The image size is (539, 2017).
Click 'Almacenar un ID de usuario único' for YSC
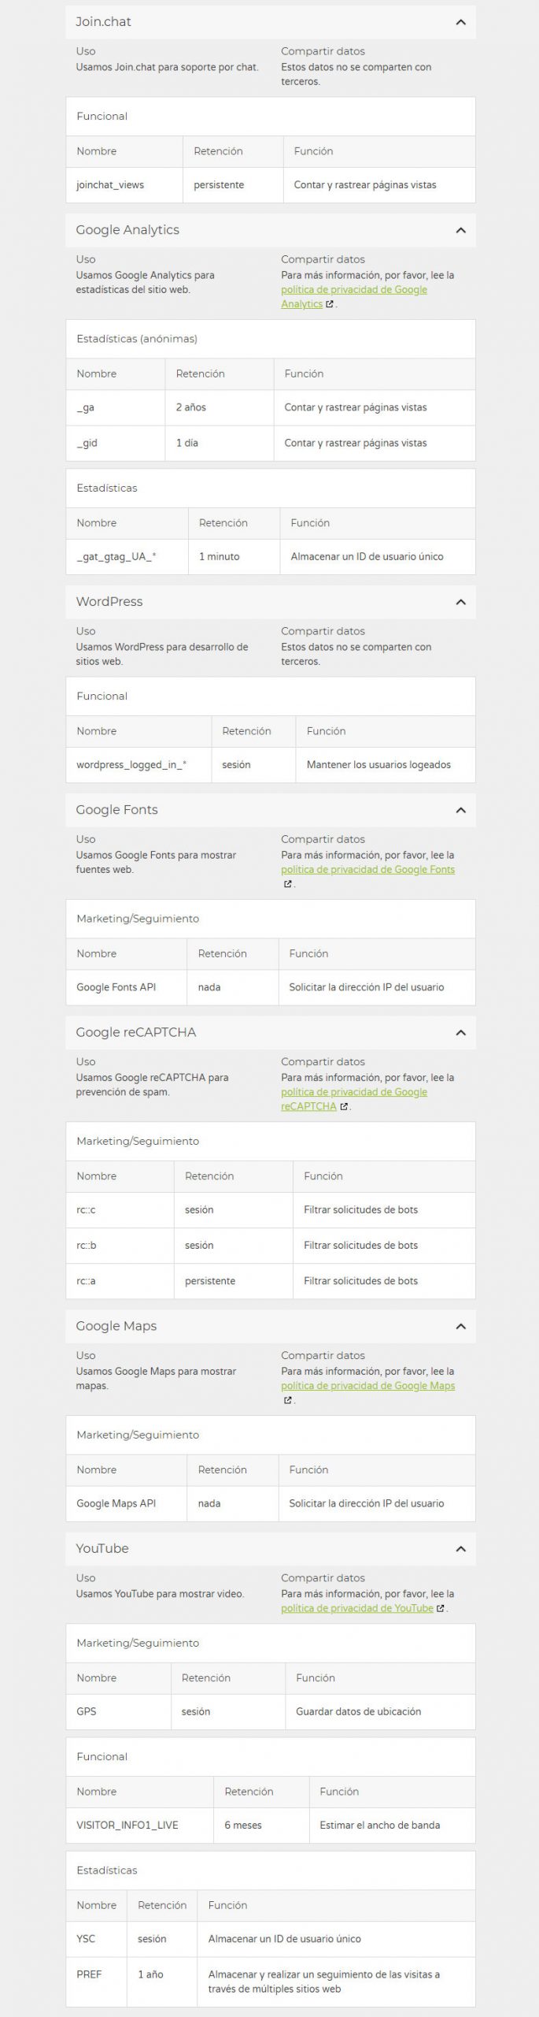pos(285,1938)
